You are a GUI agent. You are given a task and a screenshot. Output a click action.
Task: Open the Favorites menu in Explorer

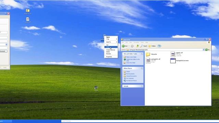tap(136, 42)
